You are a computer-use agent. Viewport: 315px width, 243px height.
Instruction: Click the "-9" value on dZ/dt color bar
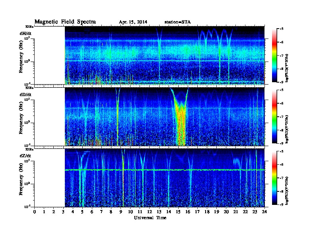click(x=282, y=204)
